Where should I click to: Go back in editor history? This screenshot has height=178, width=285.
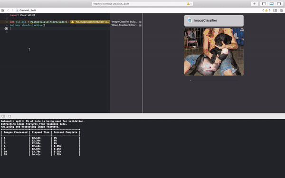pyautogui.click(x=8, y=10)
